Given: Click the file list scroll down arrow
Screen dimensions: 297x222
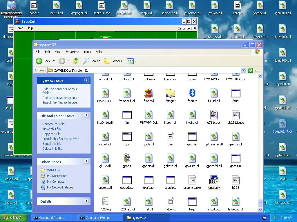Looking at the screenshot, I should (x=260, y=210).
